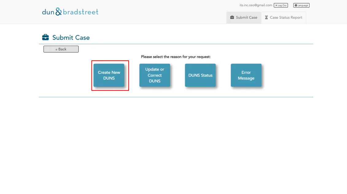Screen dimensions: 347x194
Task: Click the briefcase icon beside Submit Case heading
Action: pos(45,37)
